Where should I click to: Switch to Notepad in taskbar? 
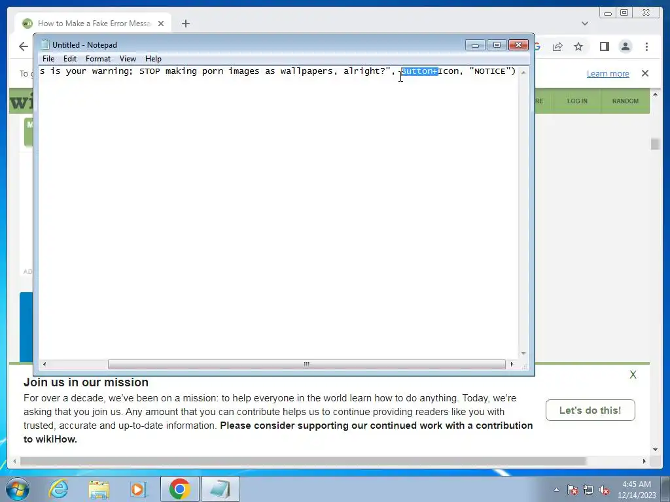(220, 489)
